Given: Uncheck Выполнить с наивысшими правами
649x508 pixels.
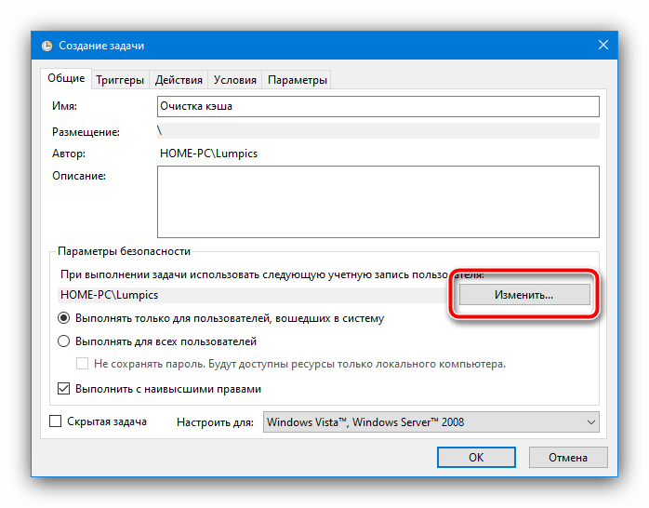Looking at the screenshot, I should [x=63, y=389].
